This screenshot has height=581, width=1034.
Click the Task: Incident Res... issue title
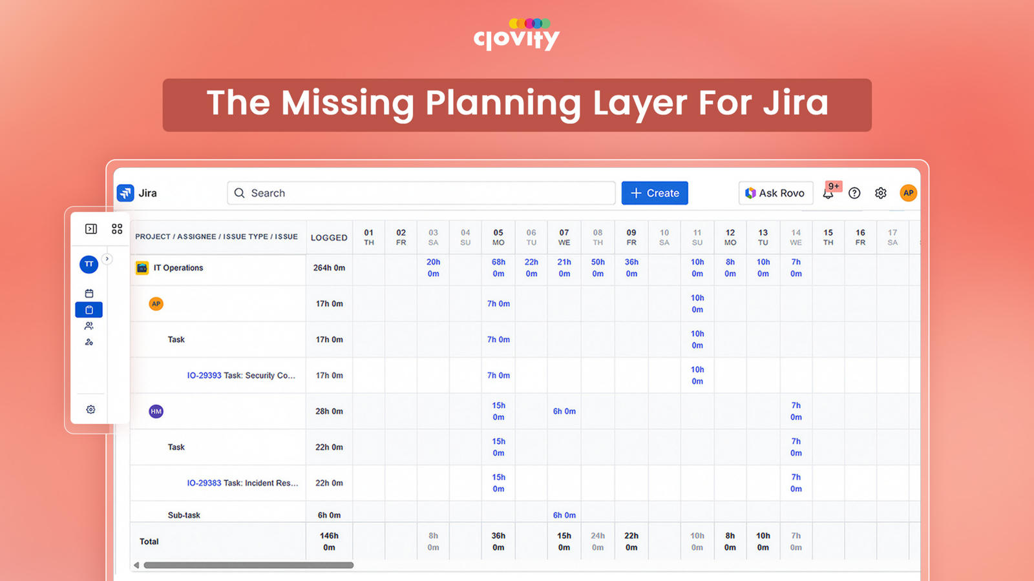tap(261, 483)
